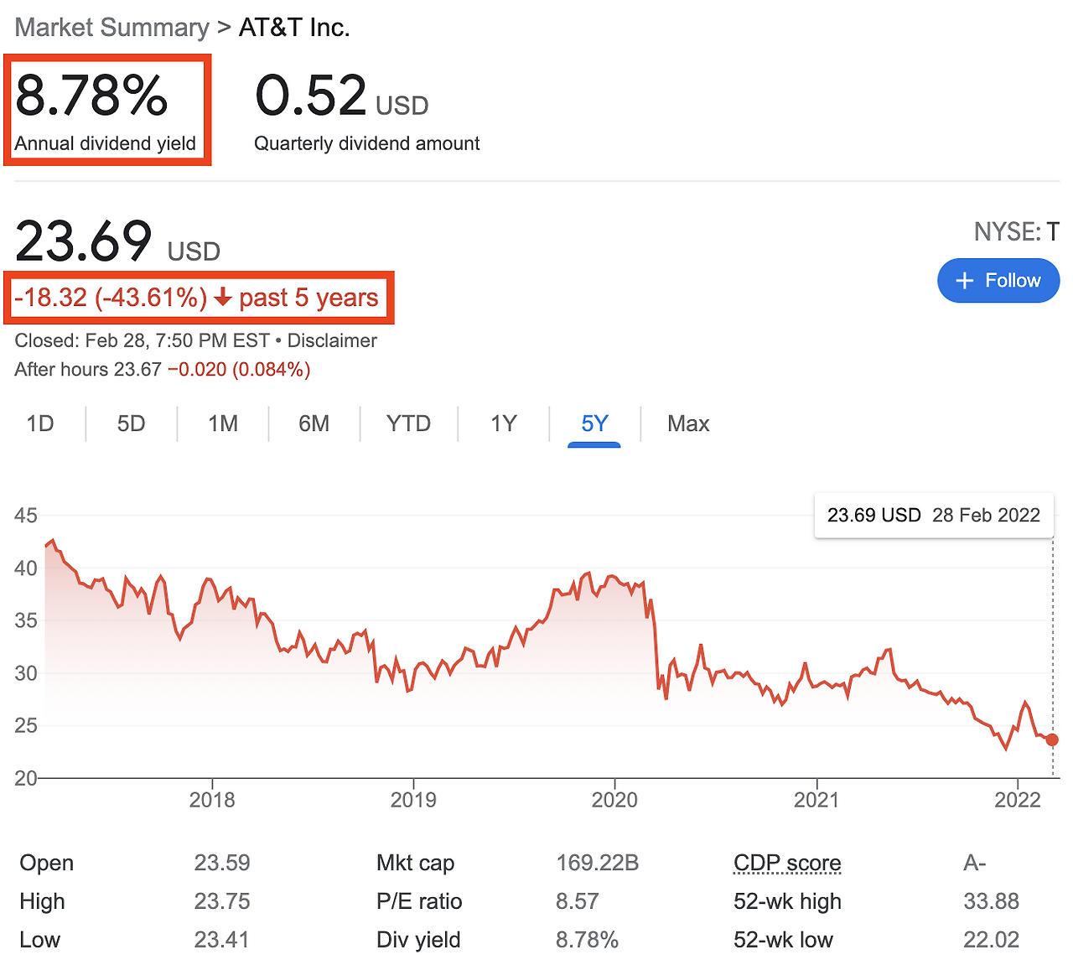Click the Mkt cap value 169.22B
Image resolution: width=1073 pixels, height=965 pixels.
tap(598, 863)
